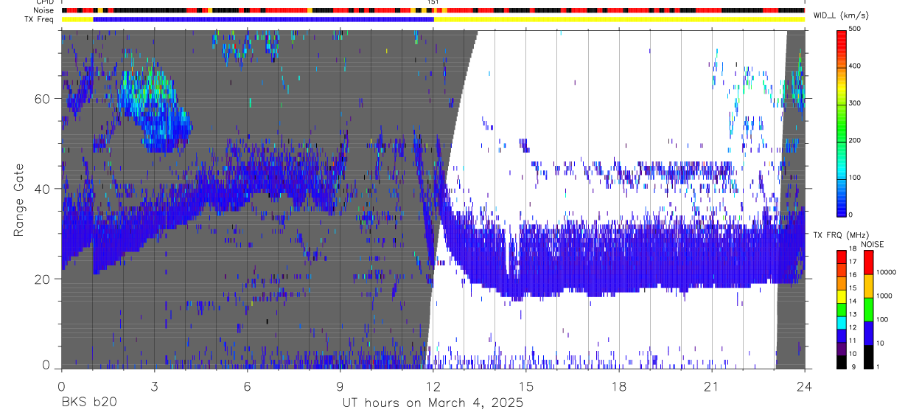The image size is (905, 418).
Task: Click the x-axis tick label '18'
Action: point(619,386)
